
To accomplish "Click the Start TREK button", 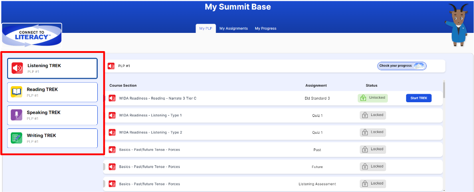I will (x=419, y=98).
